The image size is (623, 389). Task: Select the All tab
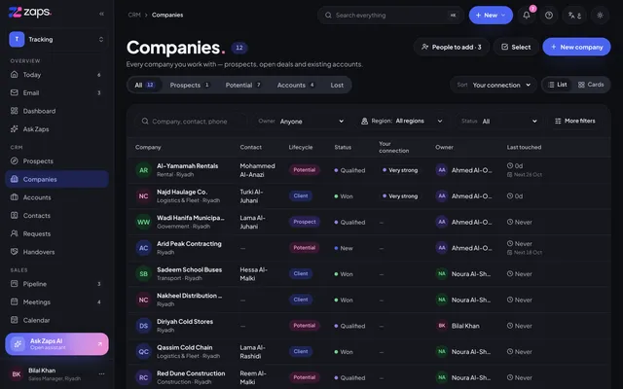(x=145, y=85)
